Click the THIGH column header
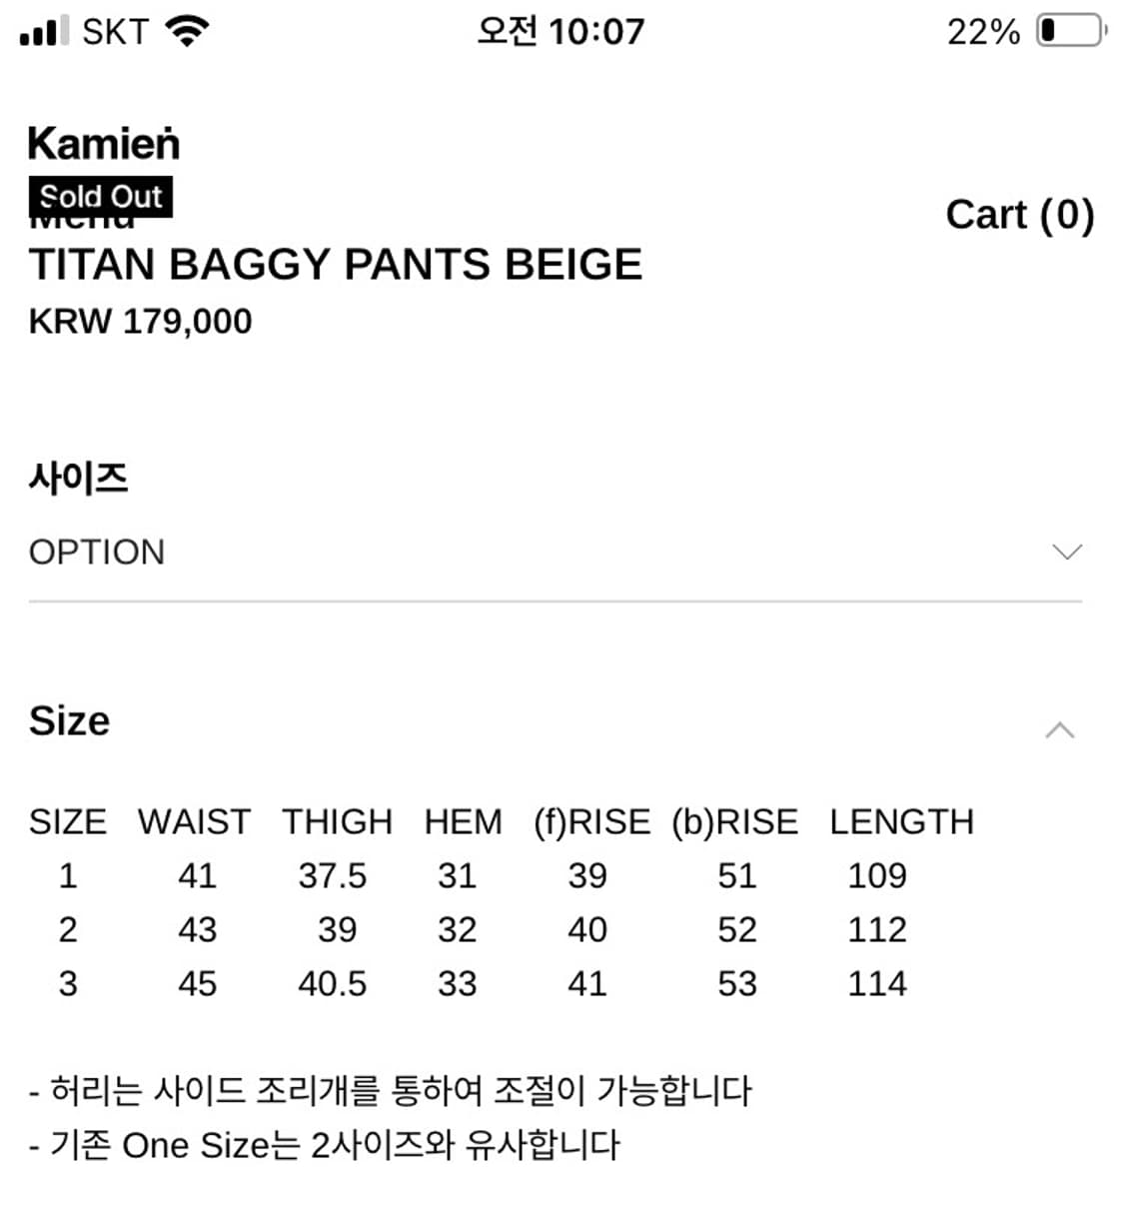Image resolution: width=1124 pixels, height=1216 pixels. (338, 821)
